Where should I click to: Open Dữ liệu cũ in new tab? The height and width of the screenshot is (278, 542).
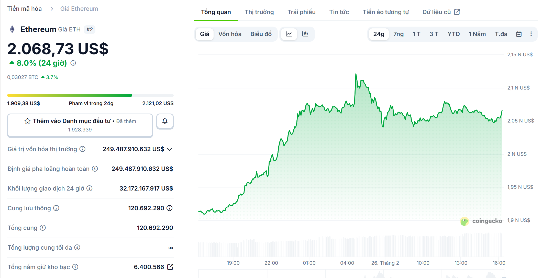point(440,12)
